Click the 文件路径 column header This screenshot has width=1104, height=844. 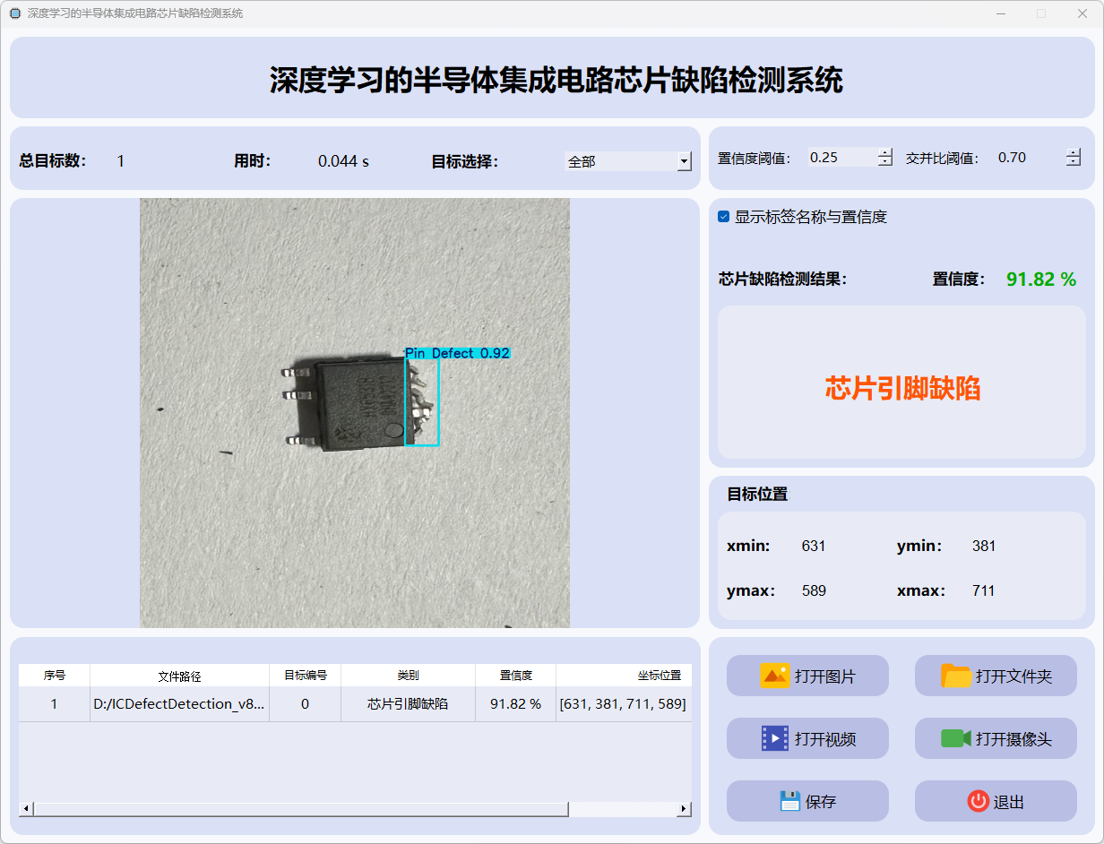179,676
